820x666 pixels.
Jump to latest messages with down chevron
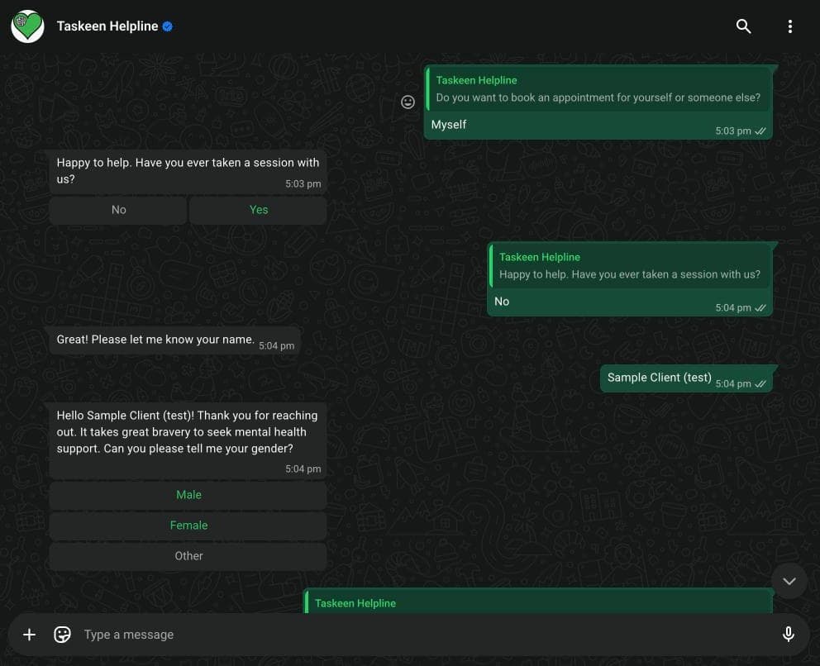789,581
